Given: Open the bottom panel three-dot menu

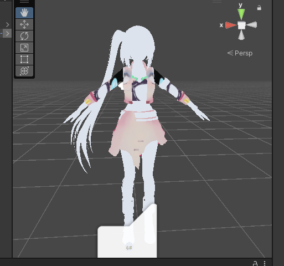Looking at the screenshot, I should pos(265,263).
